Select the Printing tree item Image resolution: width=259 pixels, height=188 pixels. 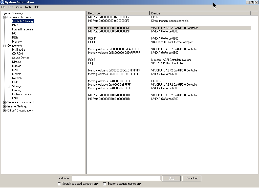[16, 90]
